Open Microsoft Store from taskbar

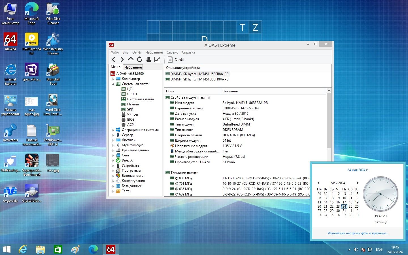[58, 249]
